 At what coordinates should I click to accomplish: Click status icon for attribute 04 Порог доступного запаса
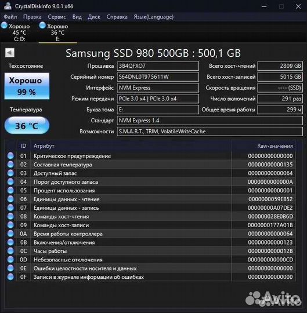click(x=10, y=181)
